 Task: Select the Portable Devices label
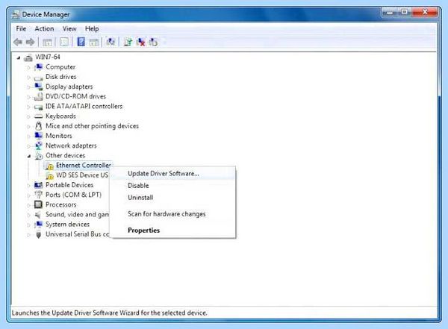(x=69, y=185)
